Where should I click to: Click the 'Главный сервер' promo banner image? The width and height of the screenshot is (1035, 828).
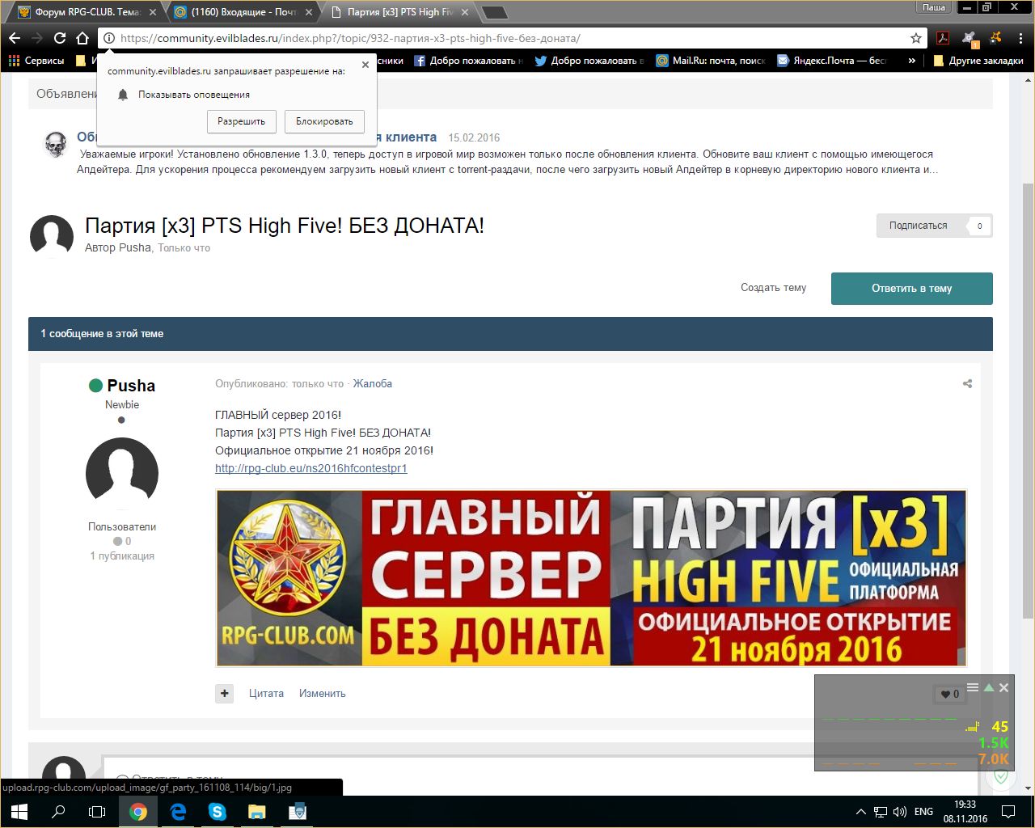tap(591, 578)
